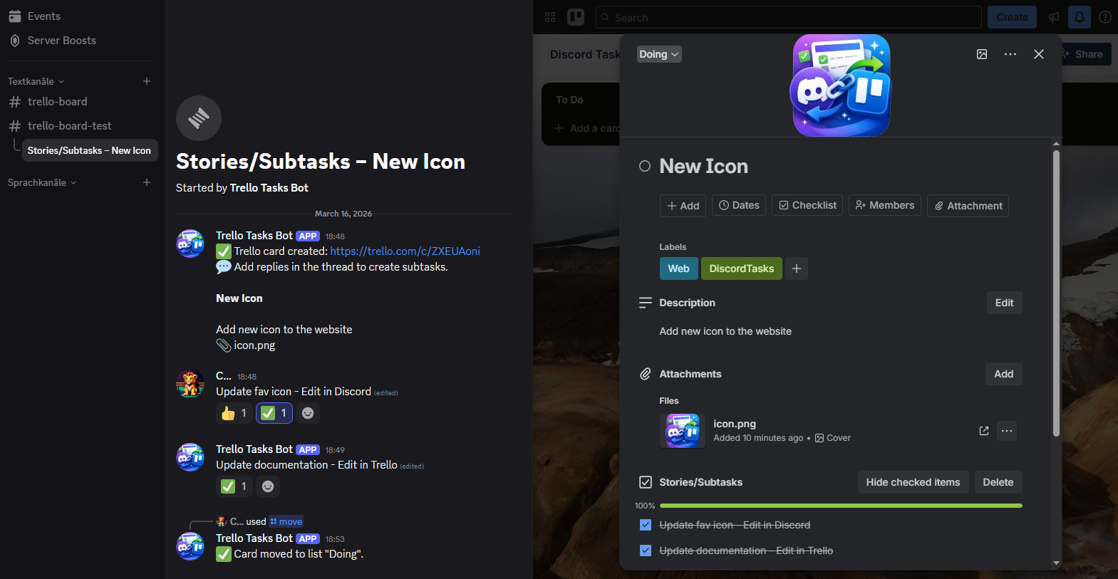Open the Trello grid switcher icon

pos(550,17)
